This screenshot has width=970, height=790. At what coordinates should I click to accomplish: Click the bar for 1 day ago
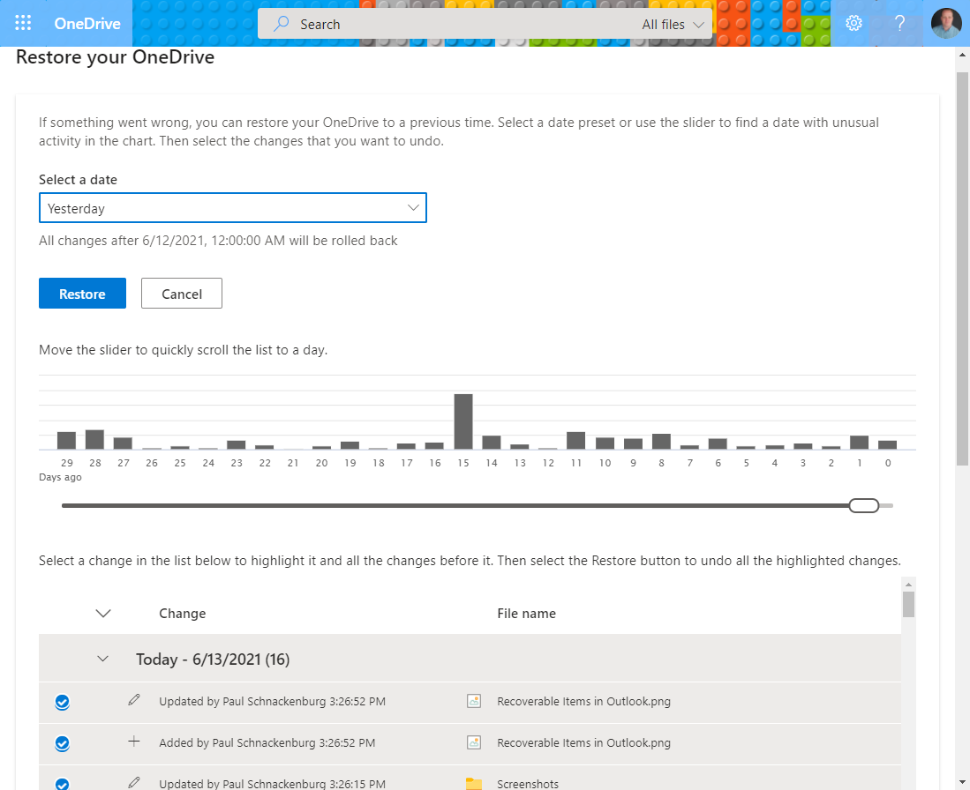point(860,442)
